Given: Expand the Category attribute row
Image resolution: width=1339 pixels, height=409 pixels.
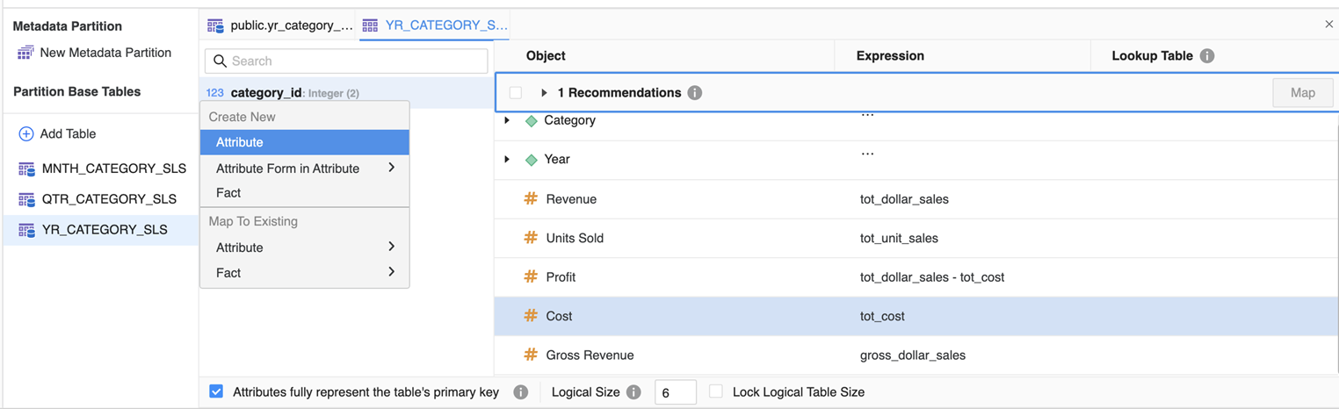Looking at the screenshot, I should click(507, 121).
